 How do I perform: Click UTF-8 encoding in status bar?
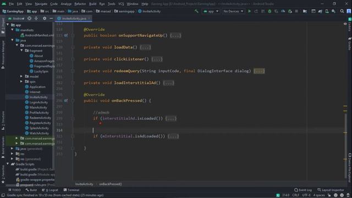click(306, 195)
